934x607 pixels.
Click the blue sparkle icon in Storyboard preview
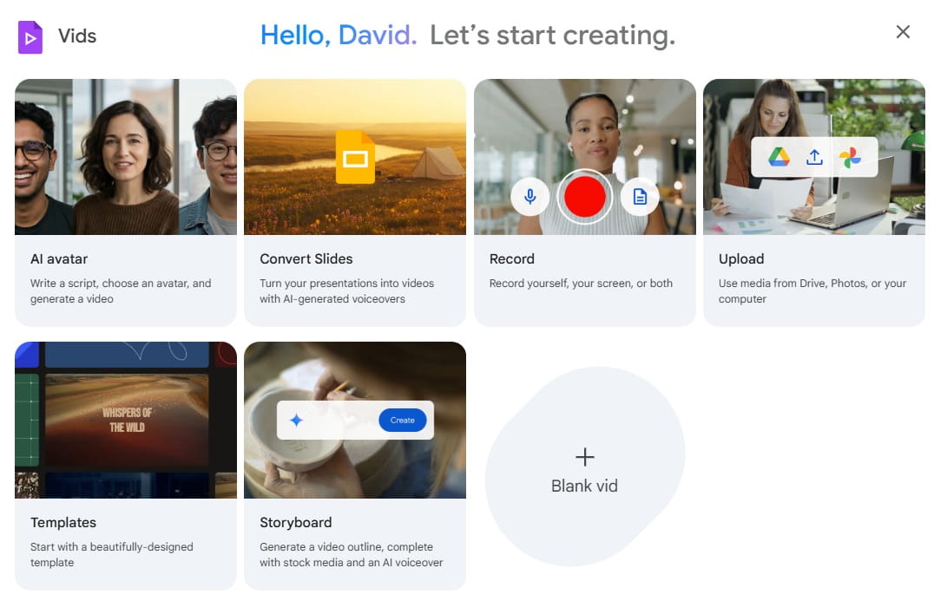pyautogui.click(x=296, y=421)
